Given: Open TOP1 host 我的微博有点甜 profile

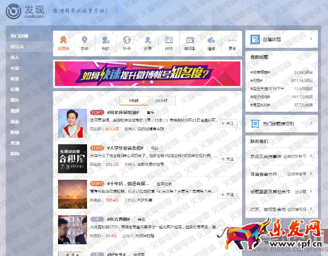Looking at the screenshot, I should click(150, 129).
